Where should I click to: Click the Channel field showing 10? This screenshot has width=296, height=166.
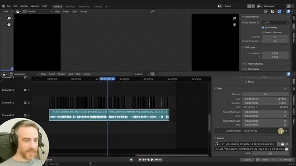[265, 94]
